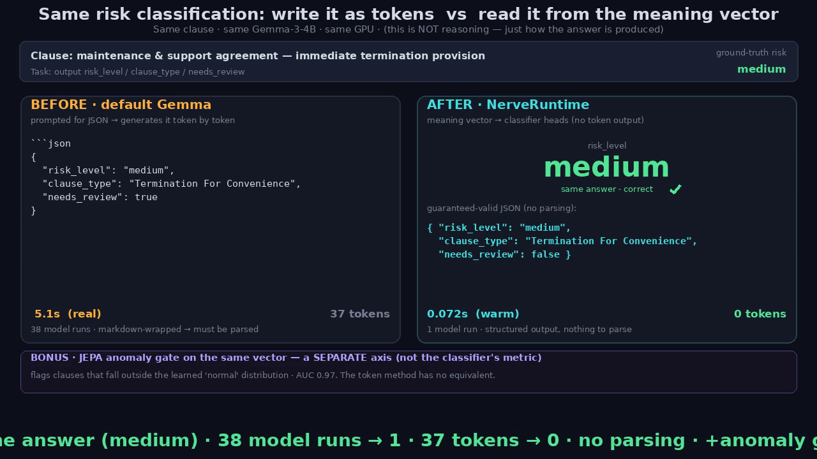Click the '```json' opening line
817x459 pixels.
[x=50, y=144]
